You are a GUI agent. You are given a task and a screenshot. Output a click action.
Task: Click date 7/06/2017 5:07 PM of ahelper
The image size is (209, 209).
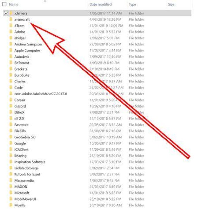click(105, 38)
